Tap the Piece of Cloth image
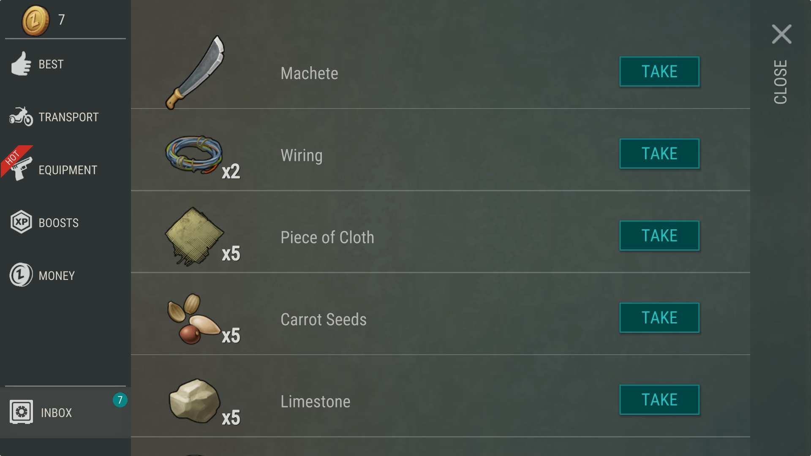Viewport: 811px width, 456px height. (194, 236)
